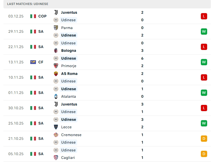Viewport: 214px width, 162px height.
Task: Click the Bologna club crest icon
Action: pyautogui.click(x=56, y=51)
